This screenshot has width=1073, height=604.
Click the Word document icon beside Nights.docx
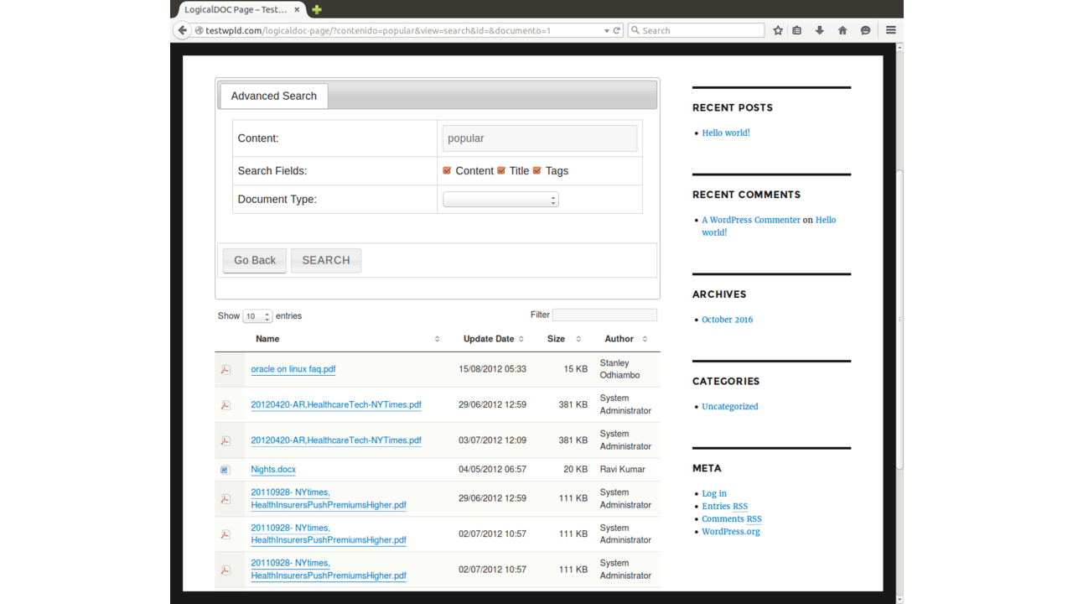(225, 469)
